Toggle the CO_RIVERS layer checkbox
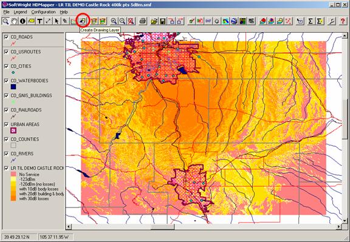 coord(7,153)
